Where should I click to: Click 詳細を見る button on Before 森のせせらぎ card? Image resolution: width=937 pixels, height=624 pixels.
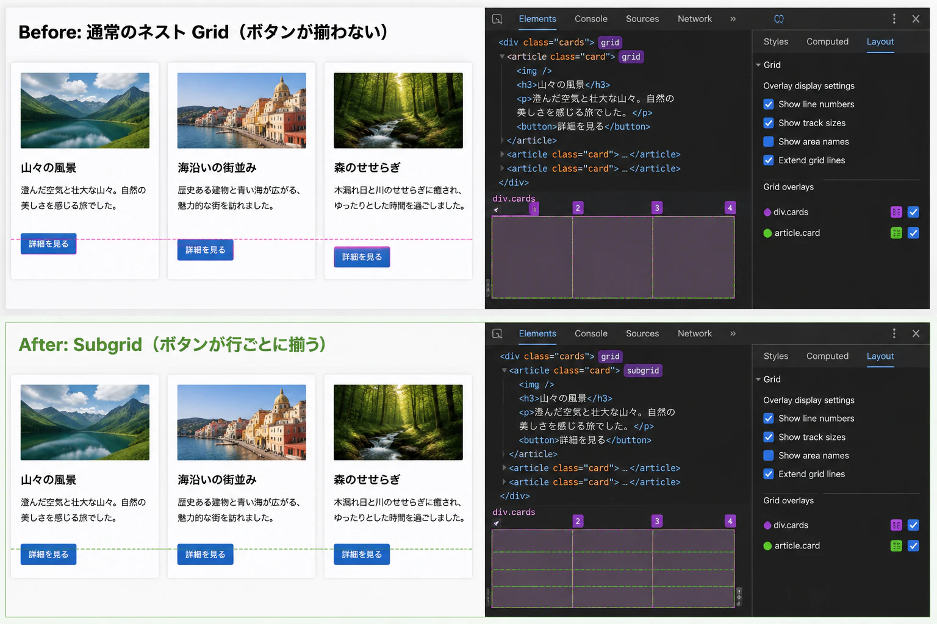point(362,257)
